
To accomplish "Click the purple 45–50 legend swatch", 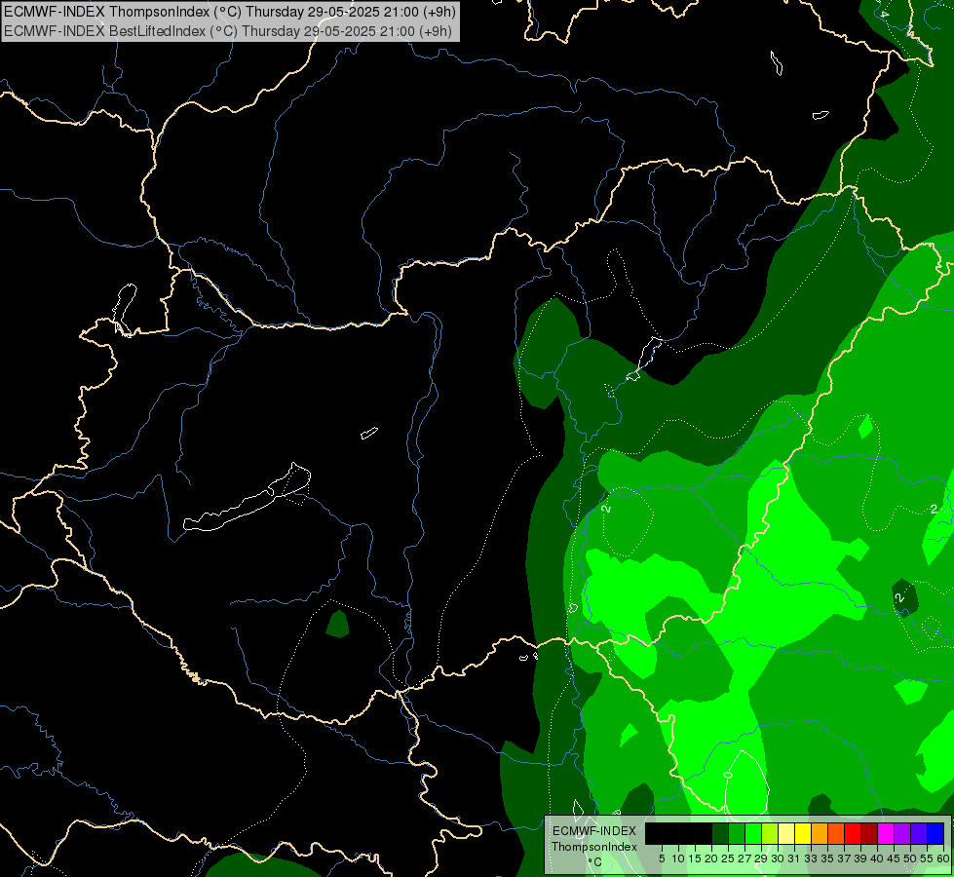I will (902, 833).
